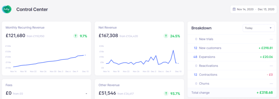The image size is (279, 99).
Task: Open the Today dropdown in Breakdown
Action: 259,28
